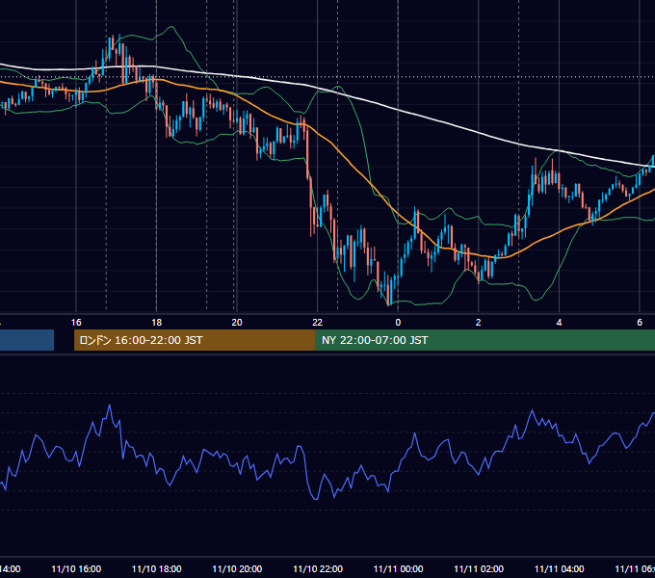Screen dimensions: 655x578
Task: Click the NY 22:00-07:00 JST session bar
Action: (x=485, y=340)
